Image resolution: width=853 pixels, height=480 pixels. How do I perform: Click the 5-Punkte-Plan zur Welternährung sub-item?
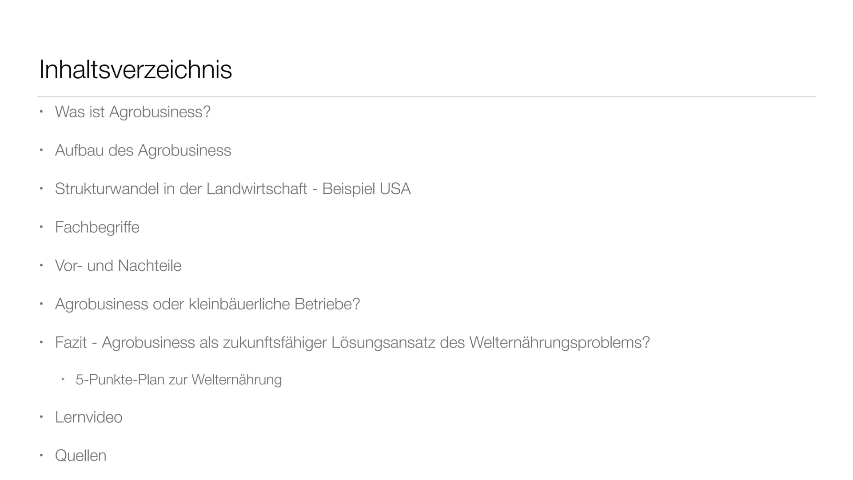pyautogui.click(x=179, y=380)
